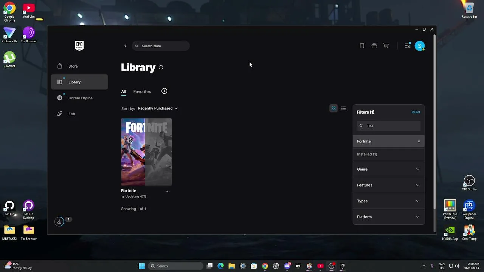Open OBS Studio desktop shortcut
Screen dimensions: 484x272
(469, 183)
